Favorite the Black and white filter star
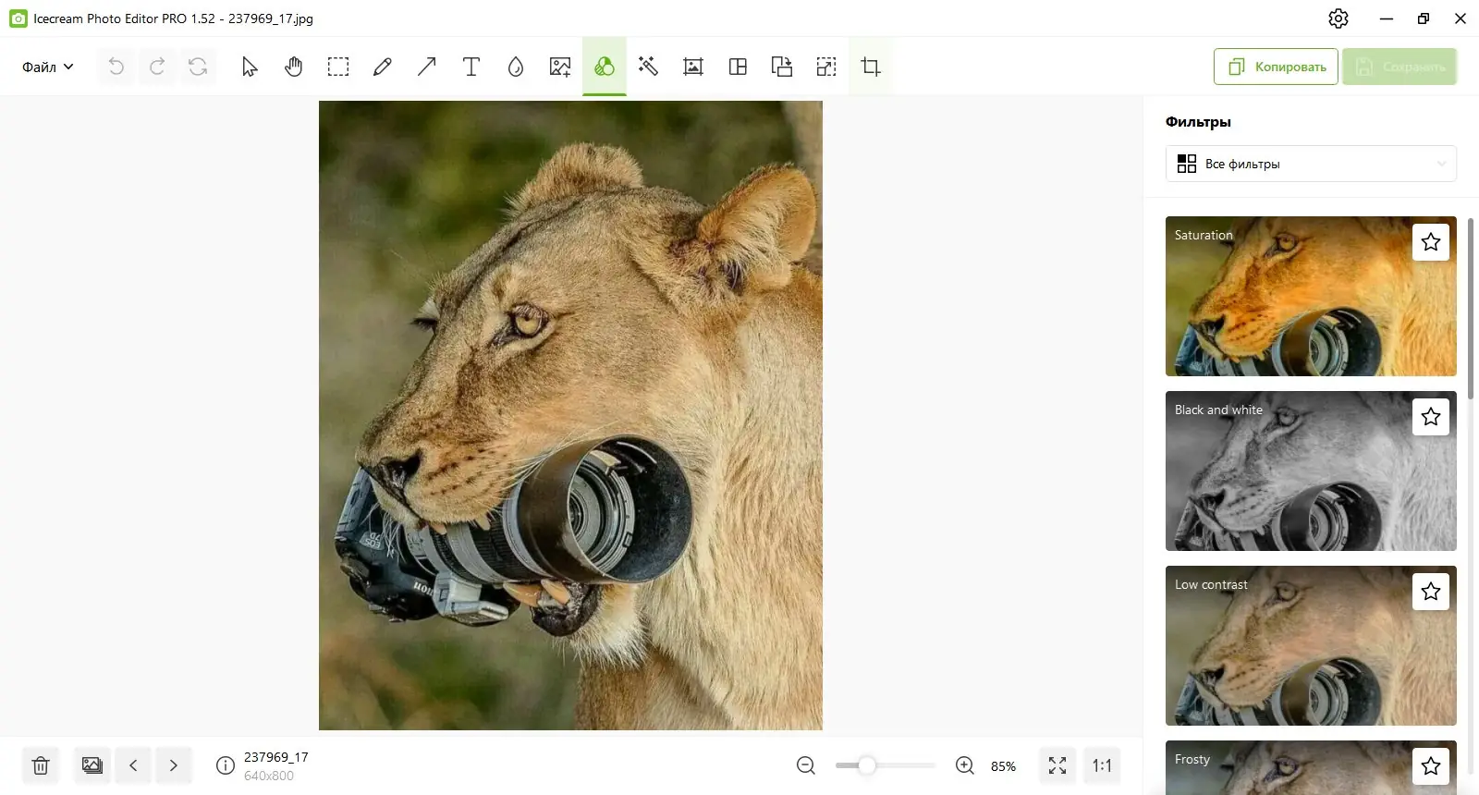Image resolution: width=1479 pixels, height=795 pixels. pos(1431,417)
